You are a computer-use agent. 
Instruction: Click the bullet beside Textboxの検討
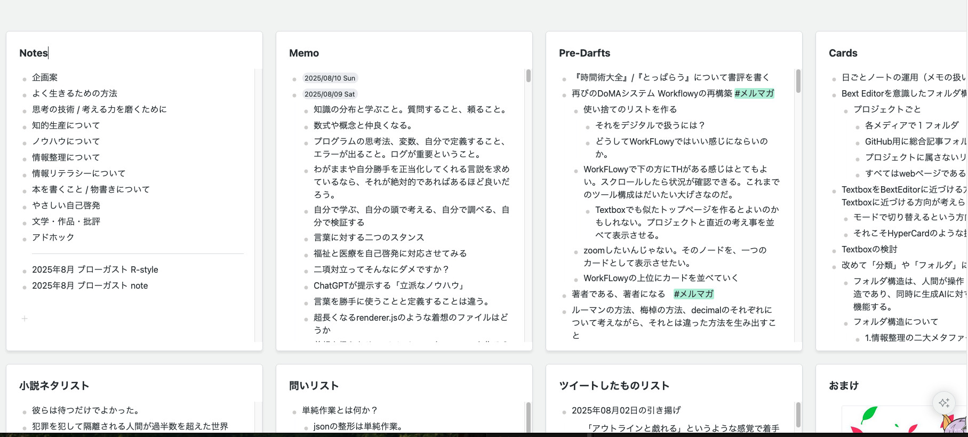pos(834,251)
